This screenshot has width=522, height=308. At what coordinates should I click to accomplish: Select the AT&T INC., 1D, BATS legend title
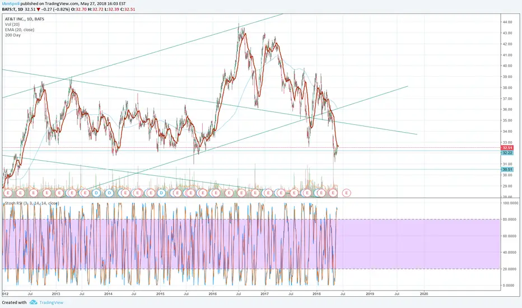point(24,19)
